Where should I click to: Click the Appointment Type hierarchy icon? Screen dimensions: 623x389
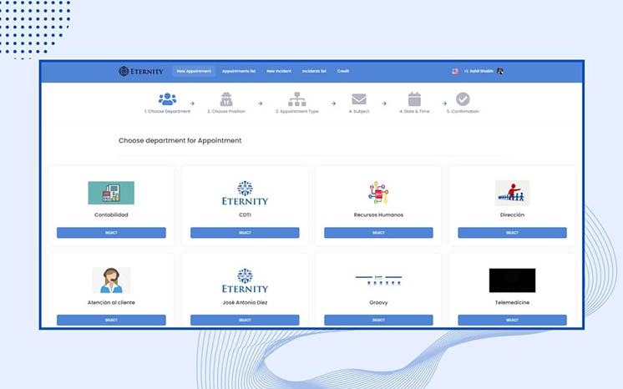click(296, 99)
